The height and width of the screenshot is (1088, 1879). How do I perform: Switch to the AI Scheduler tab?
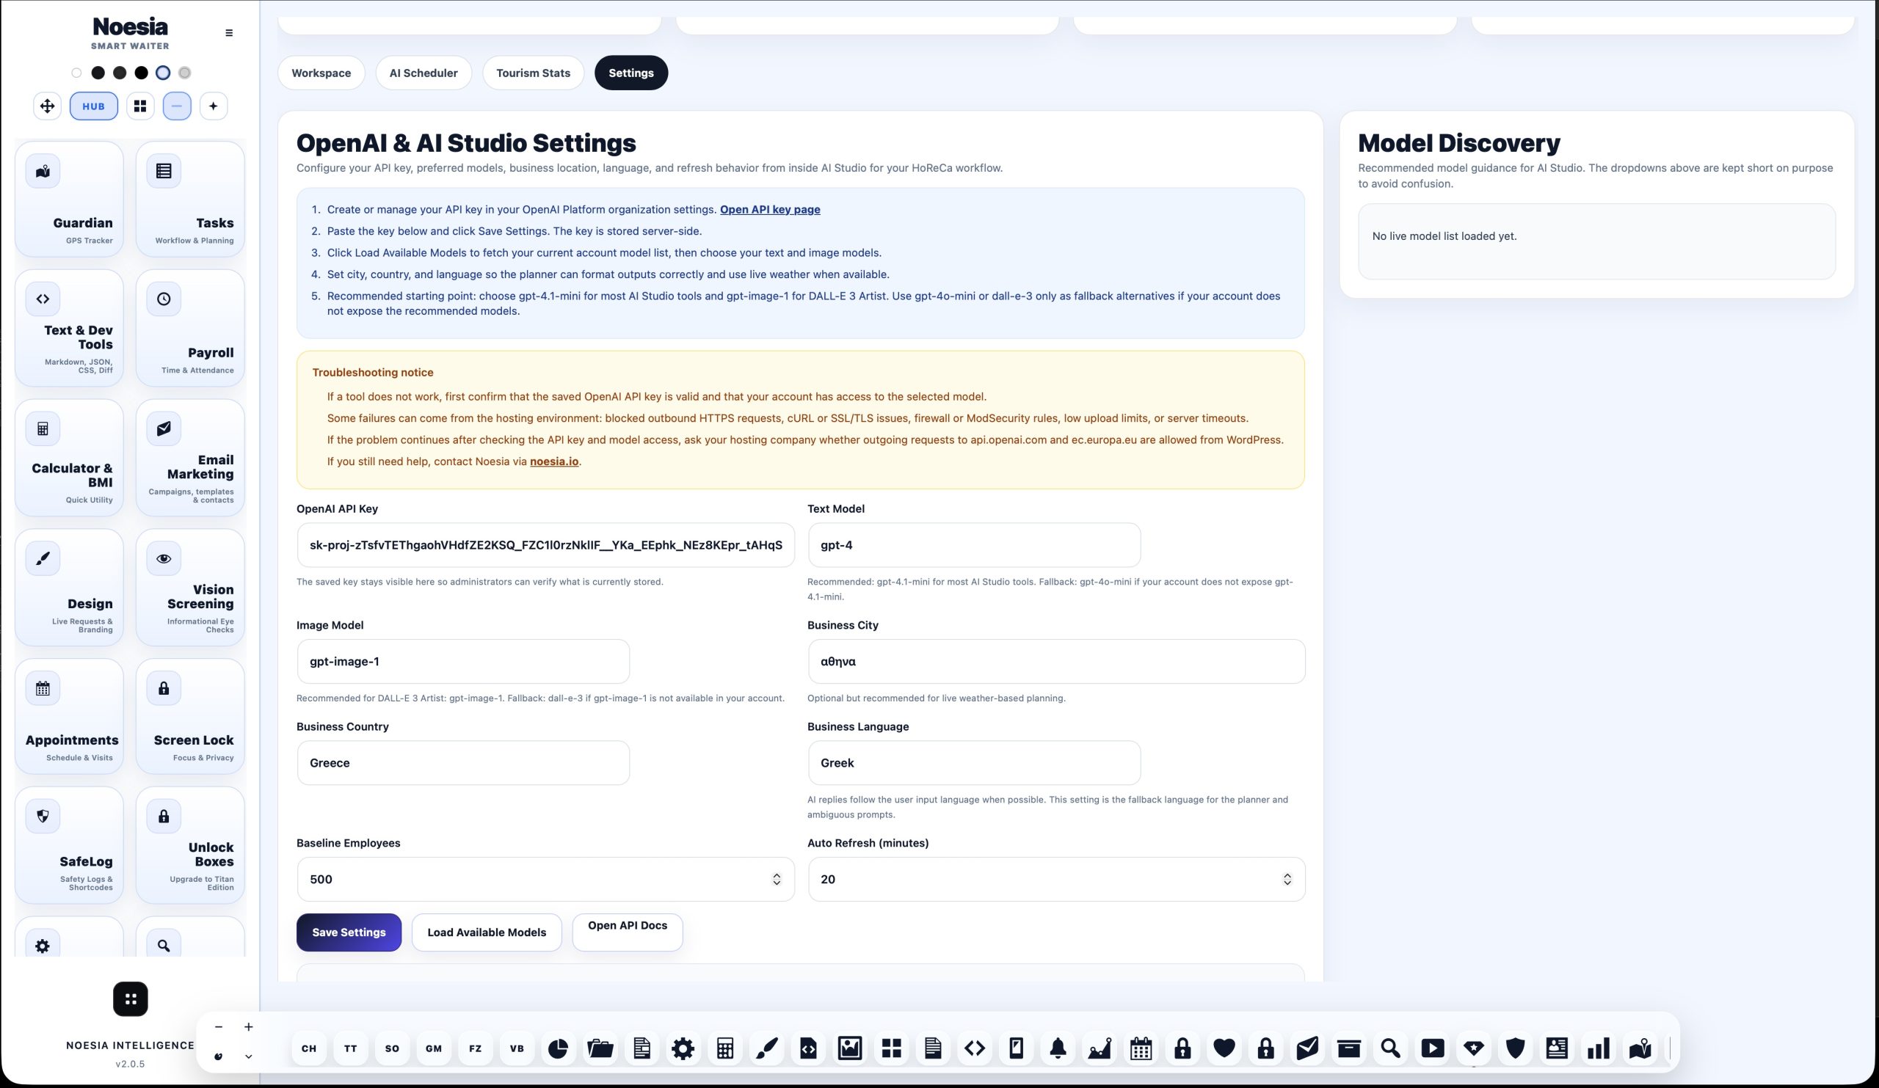tap(424, 73)
